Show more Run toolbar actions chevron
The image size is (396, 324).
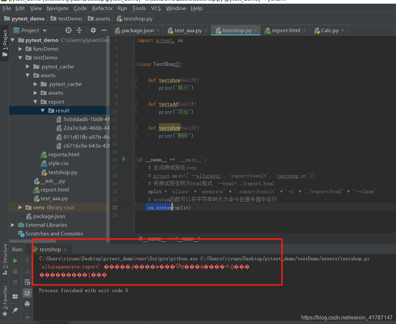(x=27, y=317)
